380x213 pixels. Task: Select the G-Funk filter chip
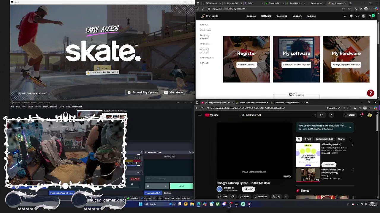point(308,139)
